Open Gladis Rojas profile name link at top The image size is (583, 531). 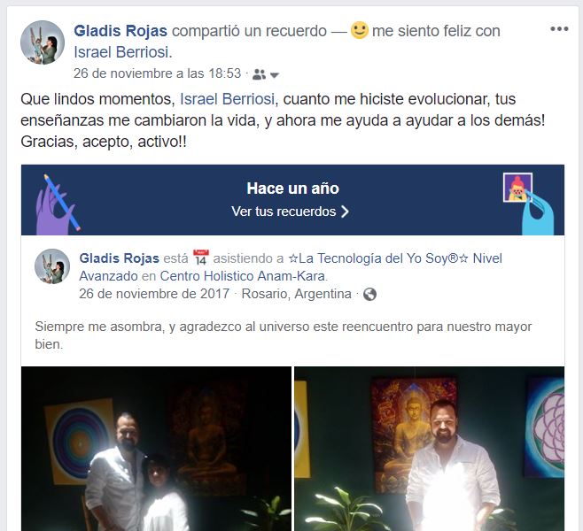tap(120, 31)
